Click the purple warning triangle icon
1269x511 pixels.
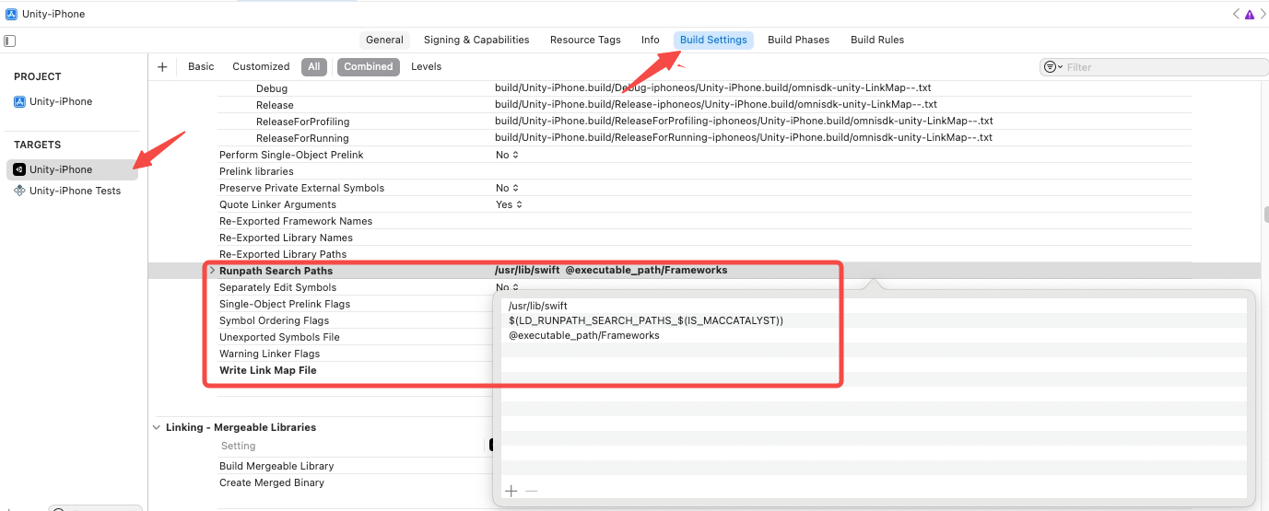1249,14
